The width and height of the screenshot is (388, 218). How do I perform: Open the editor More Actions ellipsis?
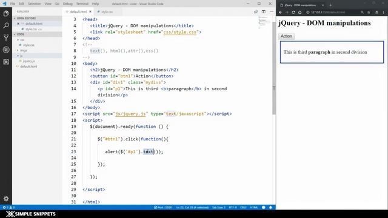(272, 12)
